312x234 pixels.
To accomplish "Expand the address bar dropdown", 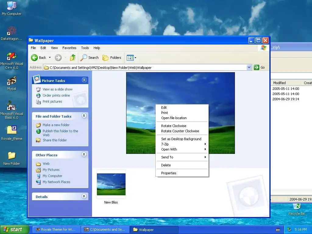I will [x=249, y=67].
